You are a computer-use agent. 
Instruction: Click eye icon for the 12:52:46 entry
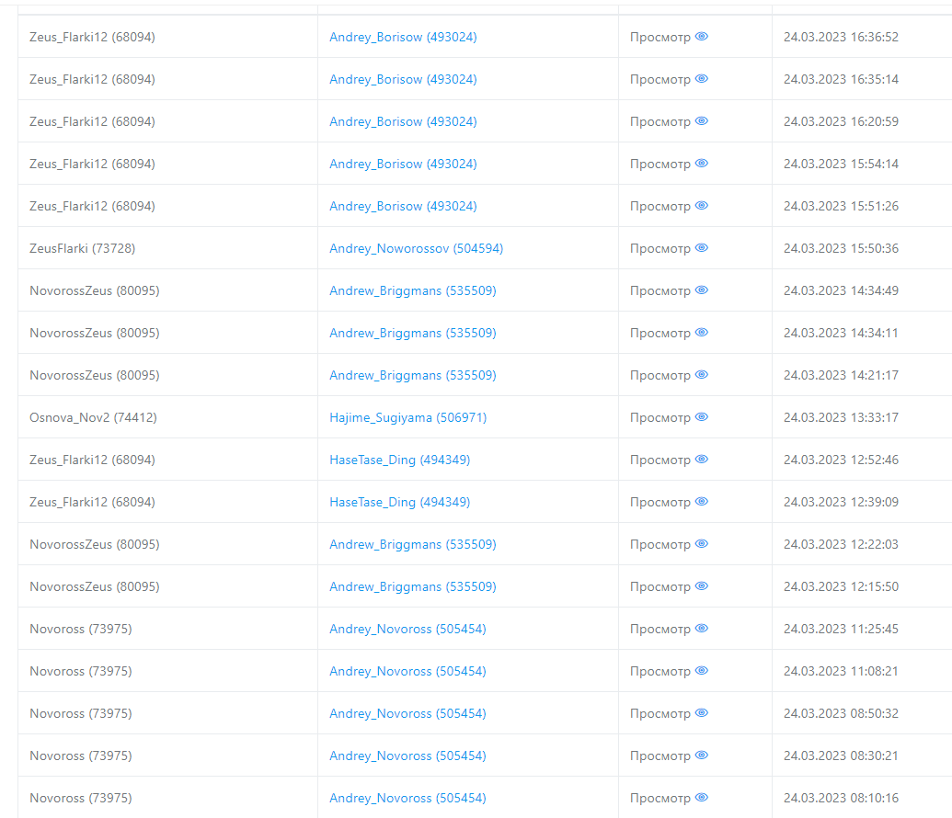702,460
